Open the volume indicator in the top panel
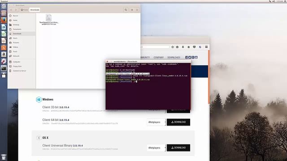This screenshot has height=161, width=287. tap(274, 1)
